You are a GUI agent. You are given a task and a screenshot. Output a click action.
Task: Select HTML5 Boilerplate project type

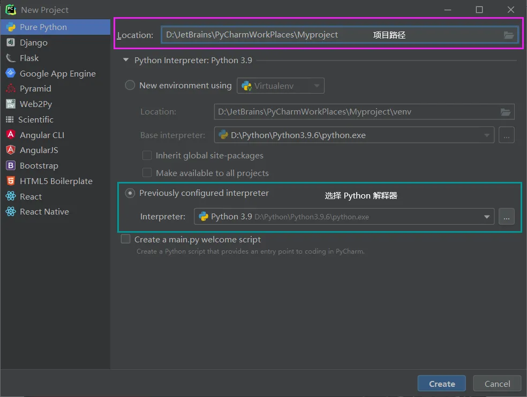pyautogui.click(x=55, y=181)
